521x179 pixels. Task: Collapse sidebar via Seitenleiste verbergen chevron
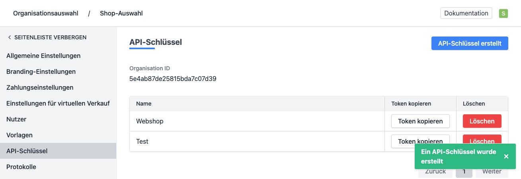click(x=10, y=37)
